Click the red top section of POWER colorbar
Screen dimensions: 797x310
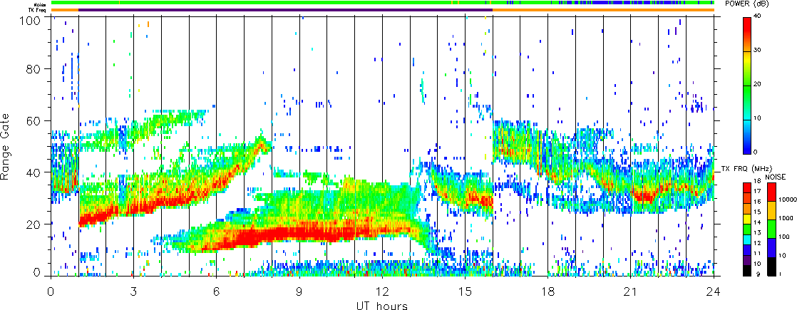click(749, 34)
